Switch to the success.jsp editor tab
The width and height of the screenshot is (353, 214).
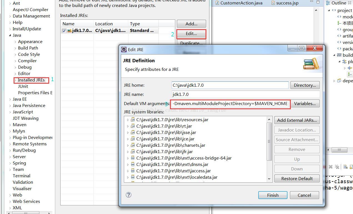[284, 3]
